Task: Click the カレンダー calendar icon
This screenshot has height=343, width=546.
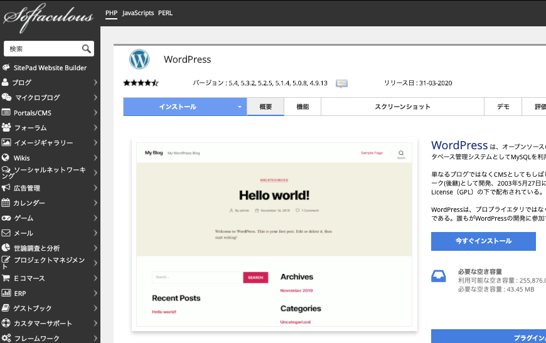Action: tap(6, 203)
